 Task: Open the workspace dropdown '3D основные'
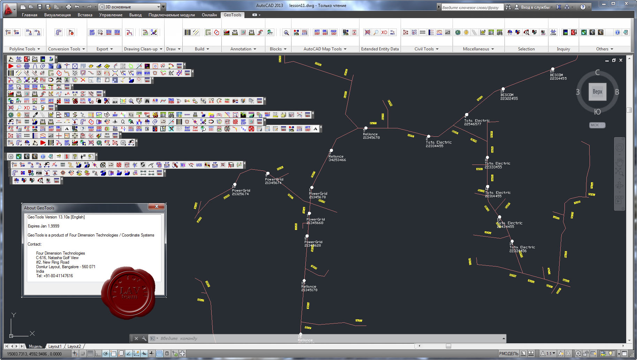click(130, 7)
